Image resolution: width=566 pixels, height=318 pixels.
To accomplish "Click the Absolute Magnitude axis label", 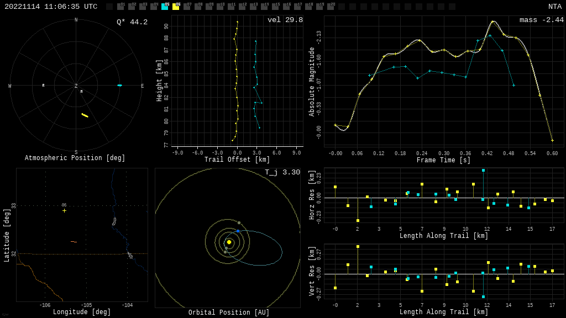I will click(311, 81).
